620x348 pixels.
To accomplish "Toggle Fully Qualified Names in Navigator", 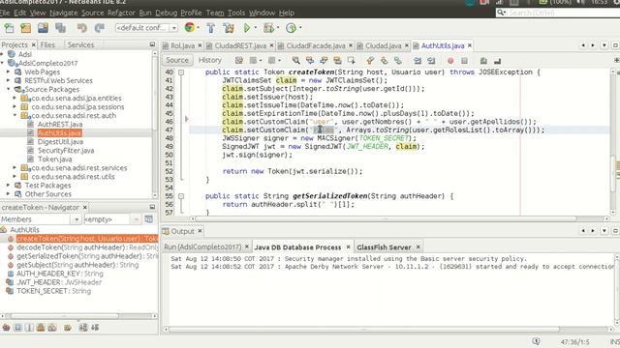I will tap(68, 327).
